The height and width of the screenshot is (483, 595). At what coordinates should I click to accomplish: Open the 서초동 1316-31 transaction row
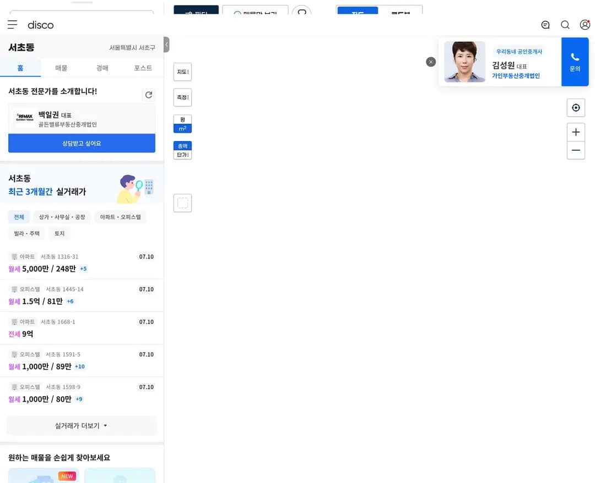click(82, 263)
